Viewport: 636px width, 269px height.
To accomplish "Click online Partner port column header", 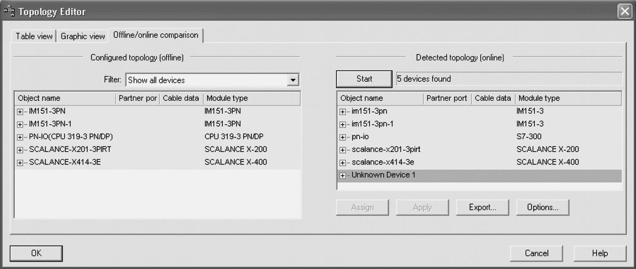I will [448, 98].
